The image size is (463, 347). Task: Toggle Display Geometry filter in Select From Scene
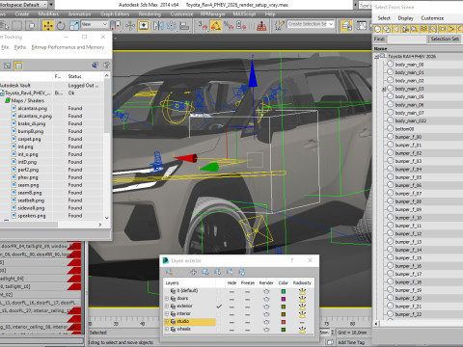click(377, 29)
